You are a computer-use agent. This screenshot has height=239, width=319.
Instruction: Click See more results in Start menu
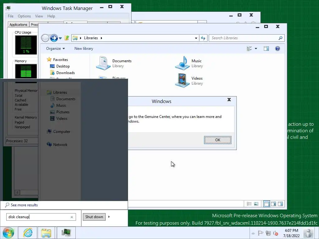point(24,205)
